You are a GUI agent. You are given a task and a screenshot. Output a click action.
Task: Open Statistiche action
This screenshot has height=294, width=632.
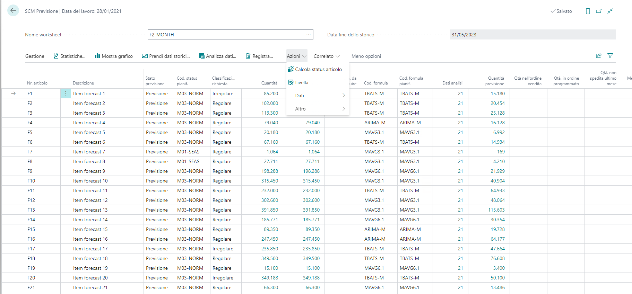click(x=69, y=56)
